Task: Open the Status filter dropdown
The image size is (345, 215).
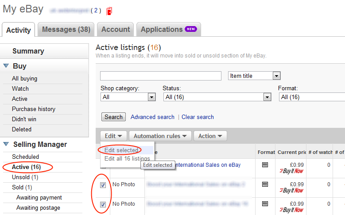Action: [x=267, y=97]
